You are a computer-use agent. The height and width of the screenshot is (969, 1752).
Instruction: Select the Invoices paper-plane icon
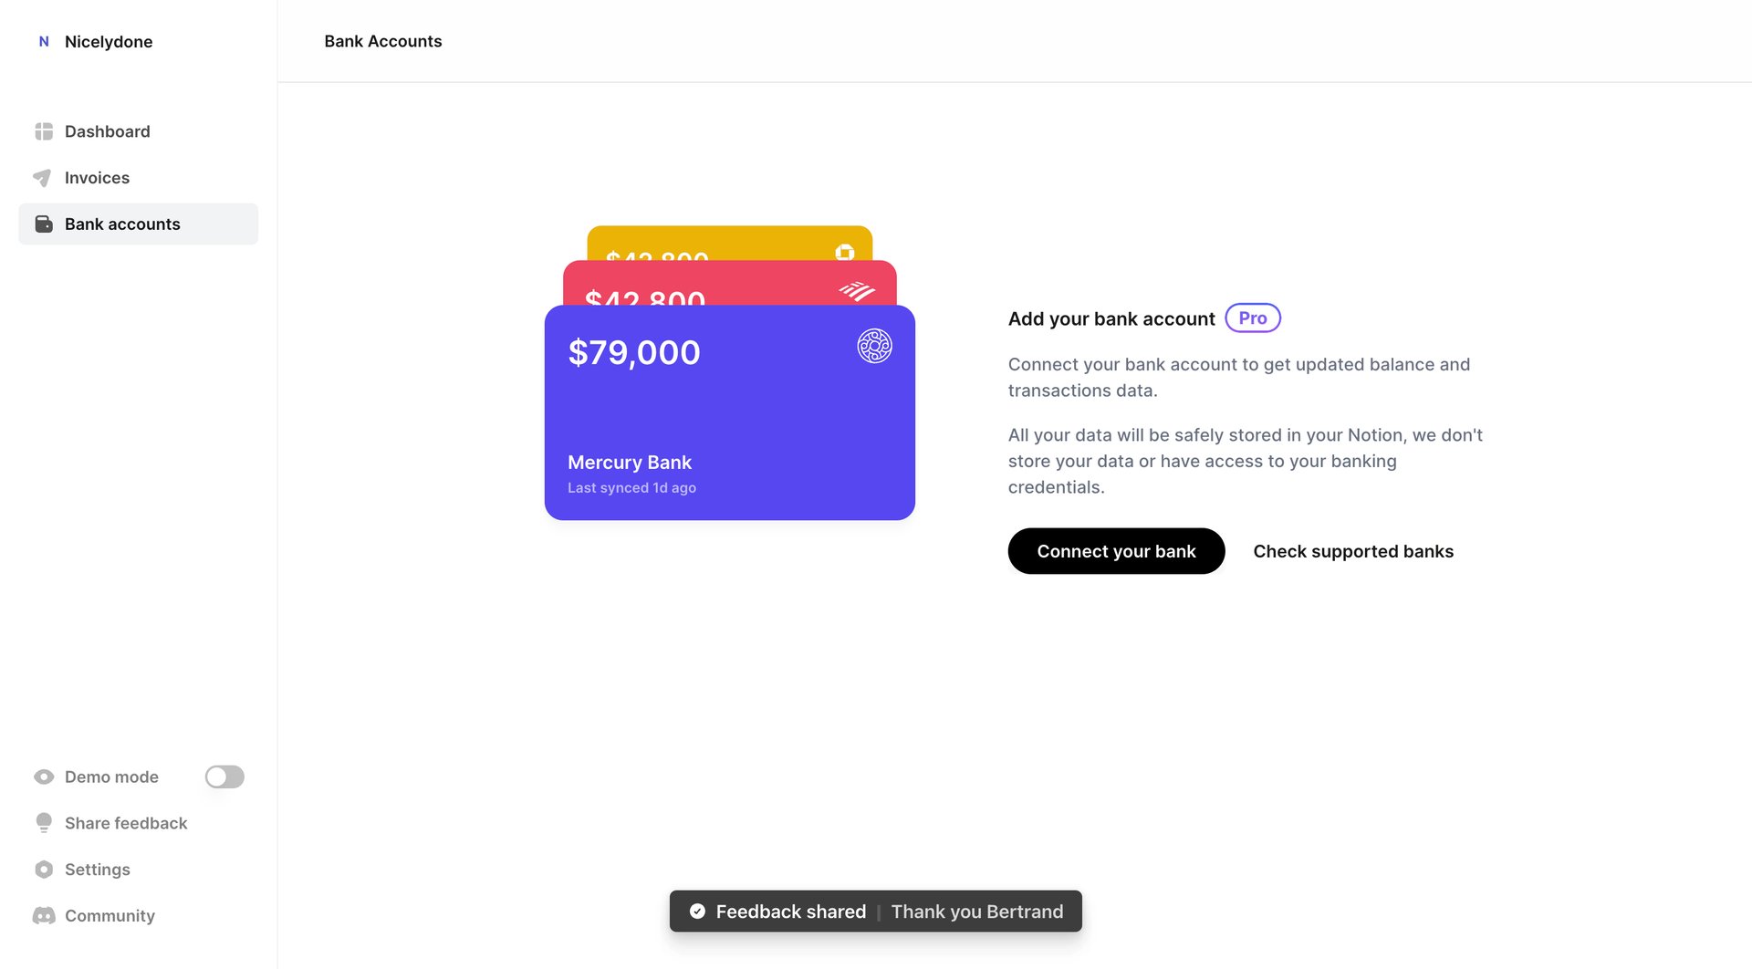(x=43, y=177)
